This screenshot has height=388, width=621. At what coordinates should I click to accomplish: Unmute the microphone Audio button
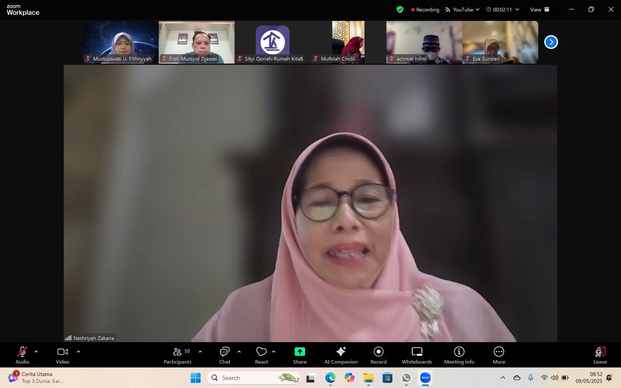22,352
